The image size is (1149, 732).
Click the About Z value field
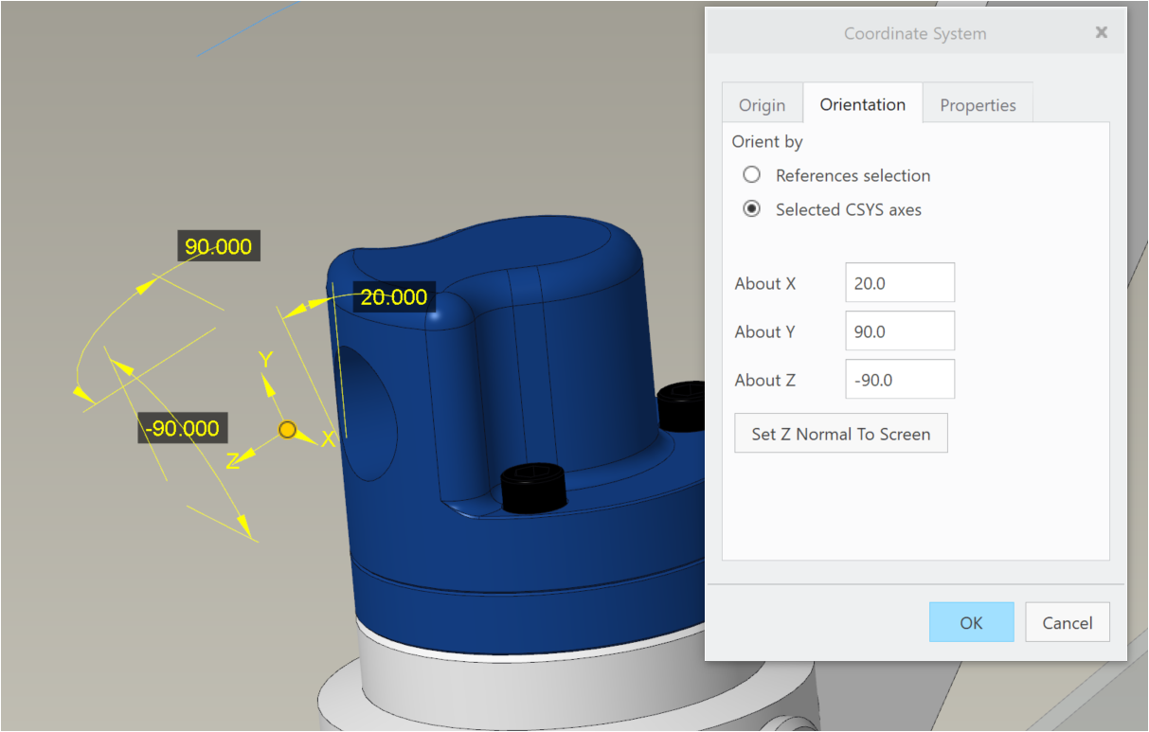pos(899,380)
